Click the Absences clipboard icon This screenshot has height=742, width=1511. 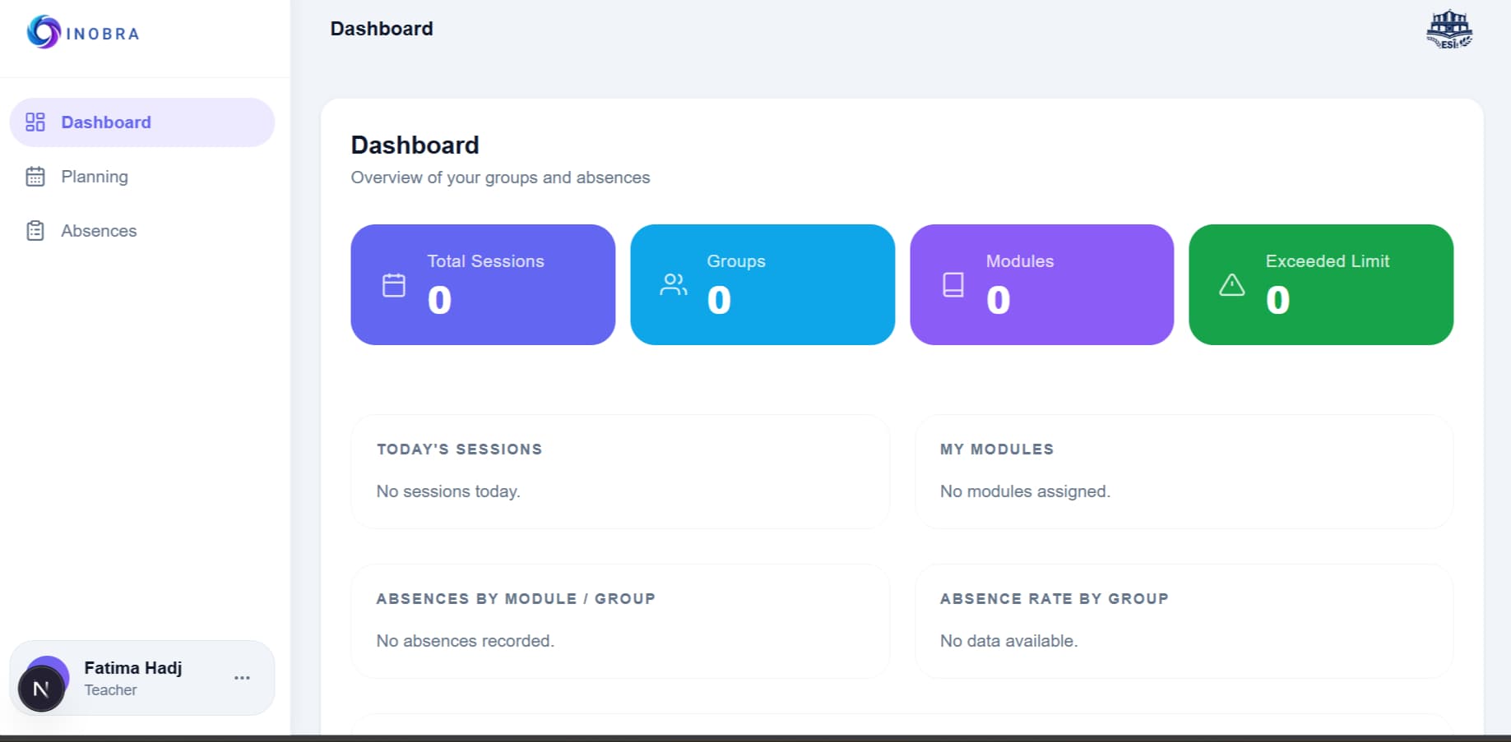coord(35,231)
